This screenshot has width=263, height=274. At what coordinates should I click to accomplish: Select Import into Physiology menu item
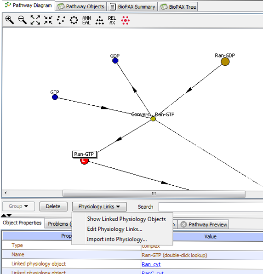tap(117, 239)
